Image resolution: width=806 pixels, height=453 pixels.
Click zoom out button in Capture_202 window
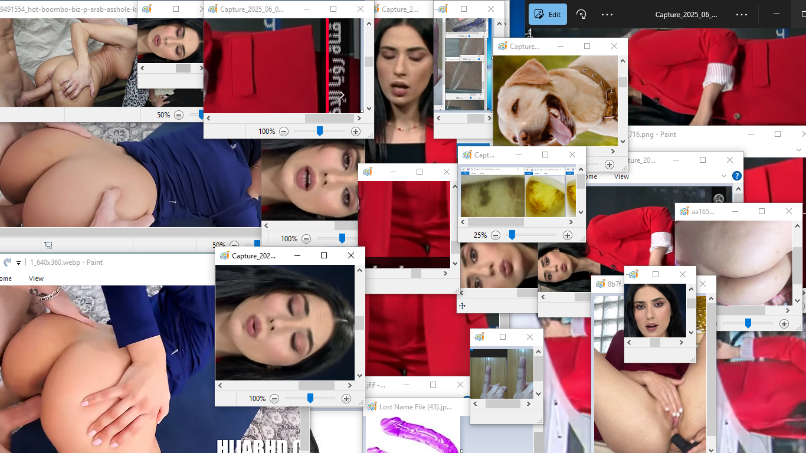(274, 399)
